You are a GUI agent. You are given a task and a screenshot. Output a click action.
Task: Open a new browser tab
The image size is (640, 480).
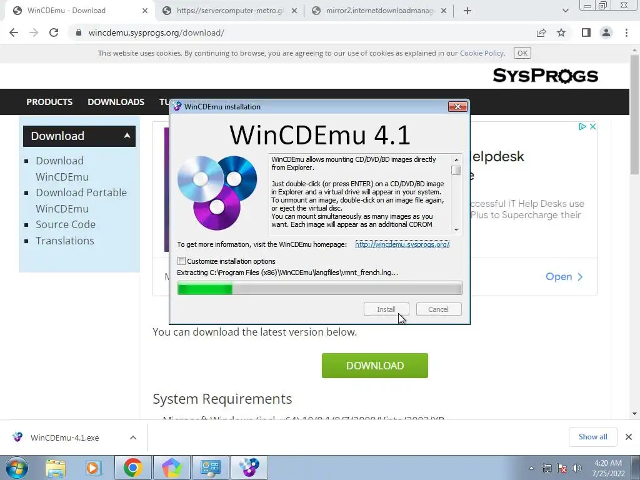(467, 11)
